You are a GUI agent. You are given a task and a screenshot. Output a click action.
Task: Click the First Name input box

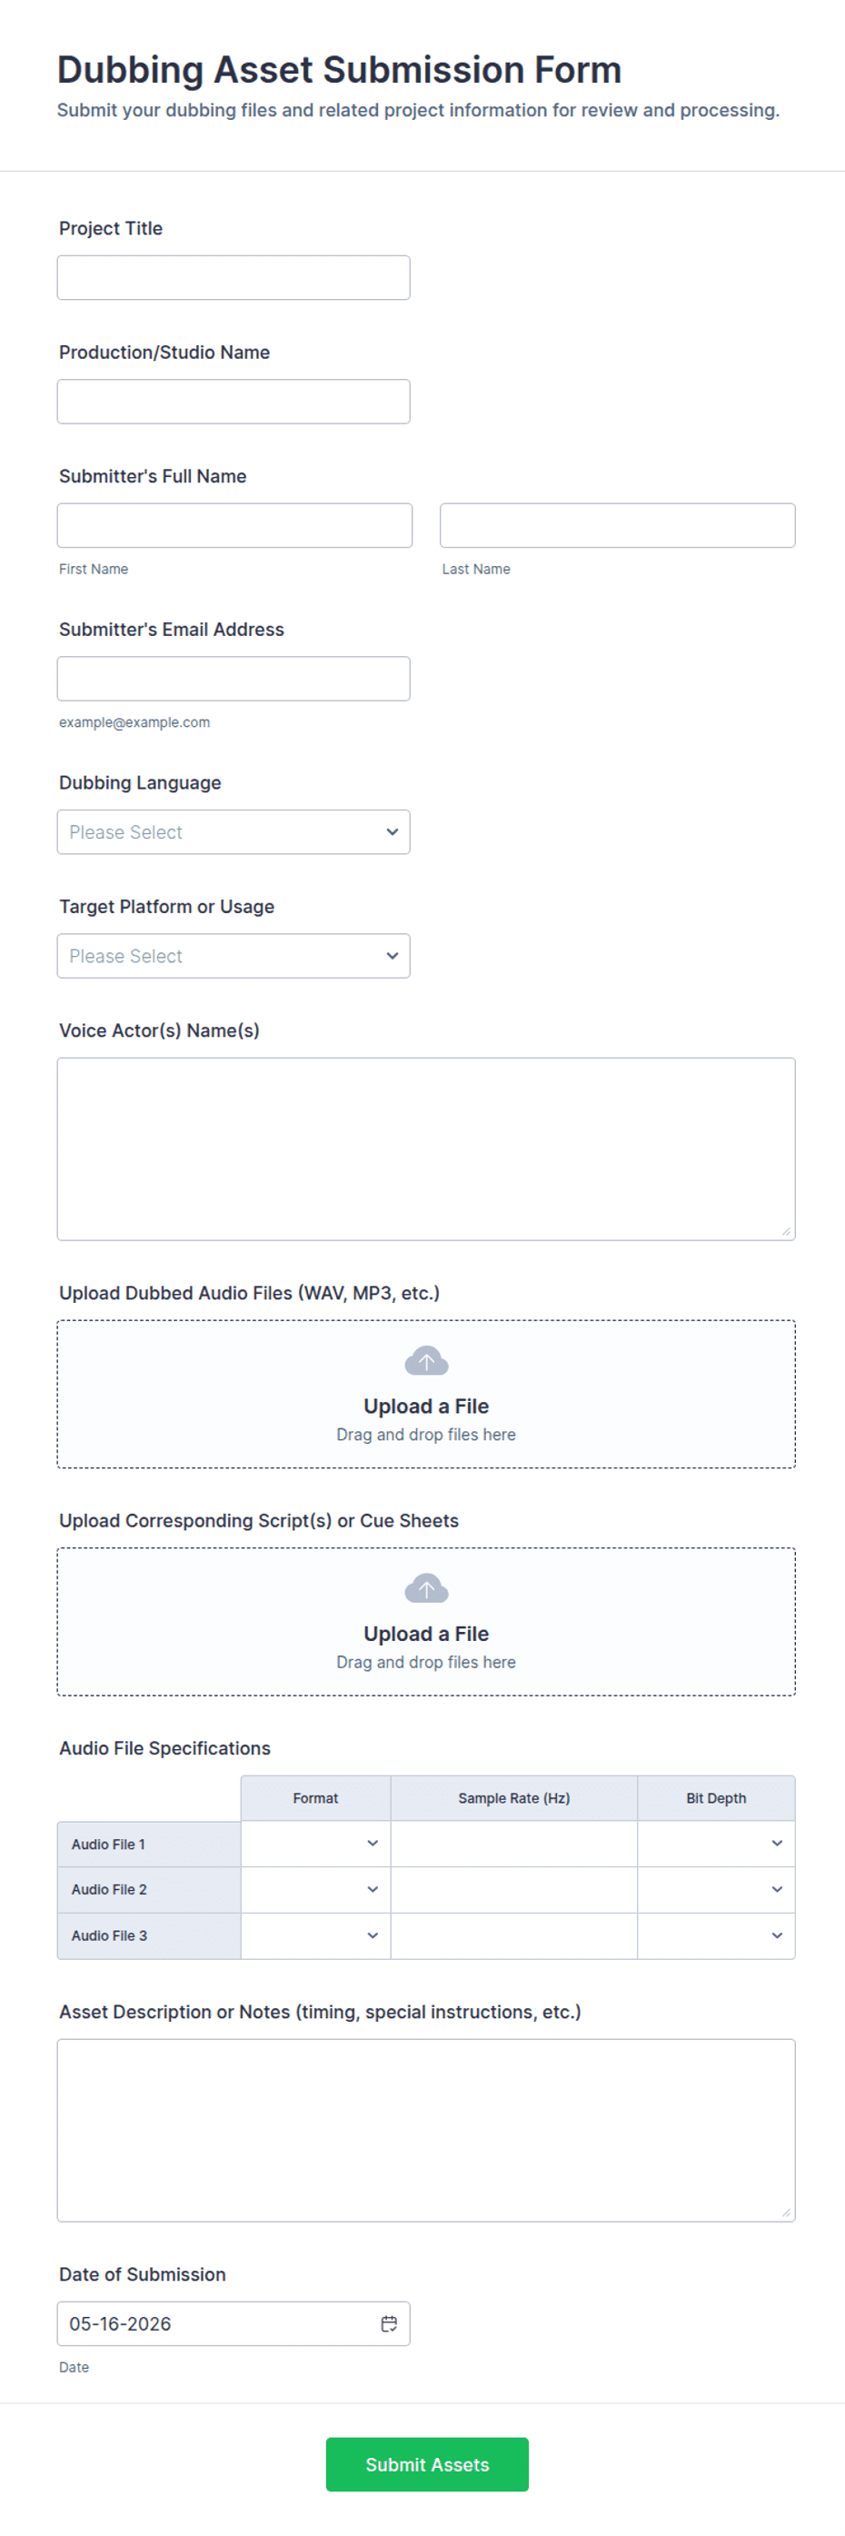[234, 526]
